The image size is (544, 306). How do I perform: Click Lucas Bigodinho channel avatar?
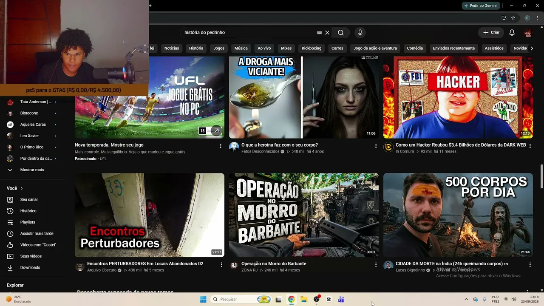coord(388,266)
